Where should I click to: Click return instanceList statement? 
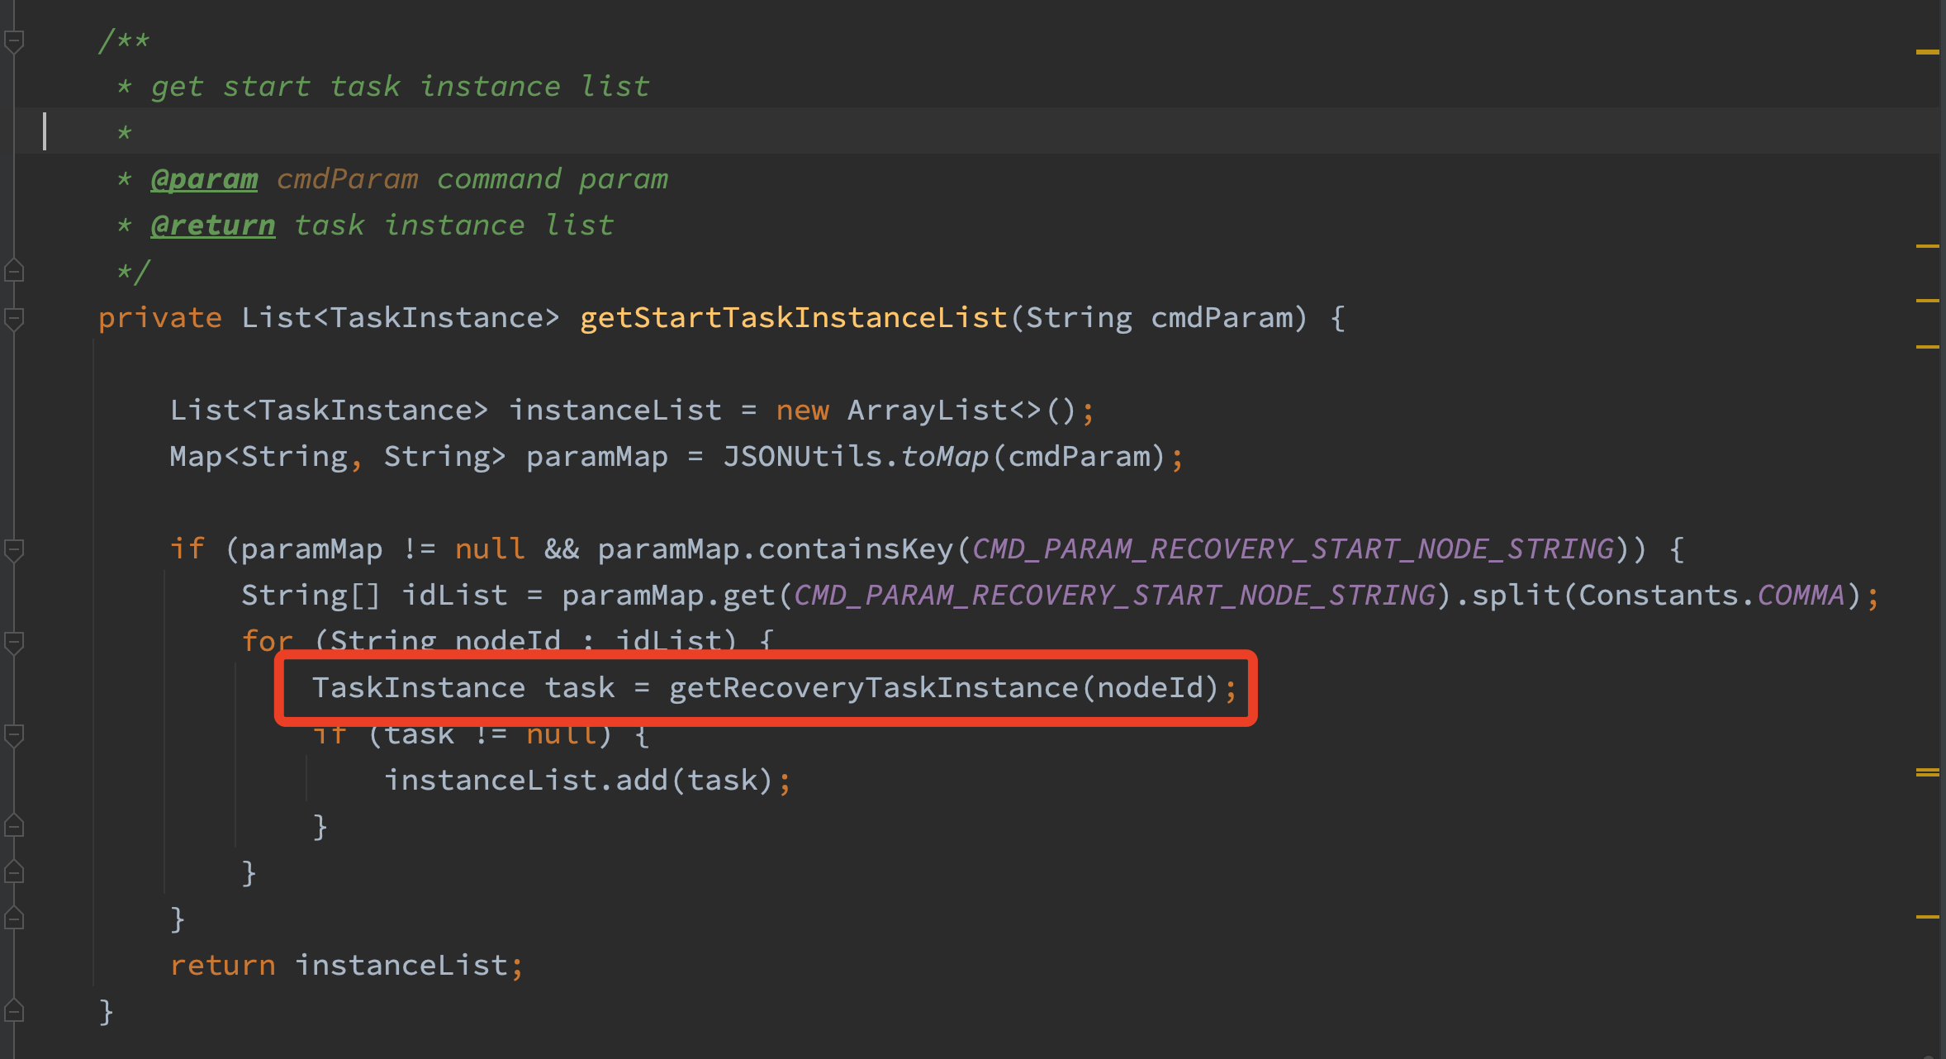(x=347, y=966)
